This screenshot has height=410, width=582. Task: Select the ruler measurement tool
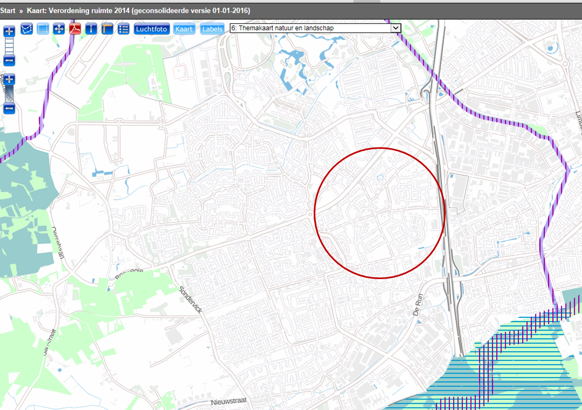click(107, 29)
